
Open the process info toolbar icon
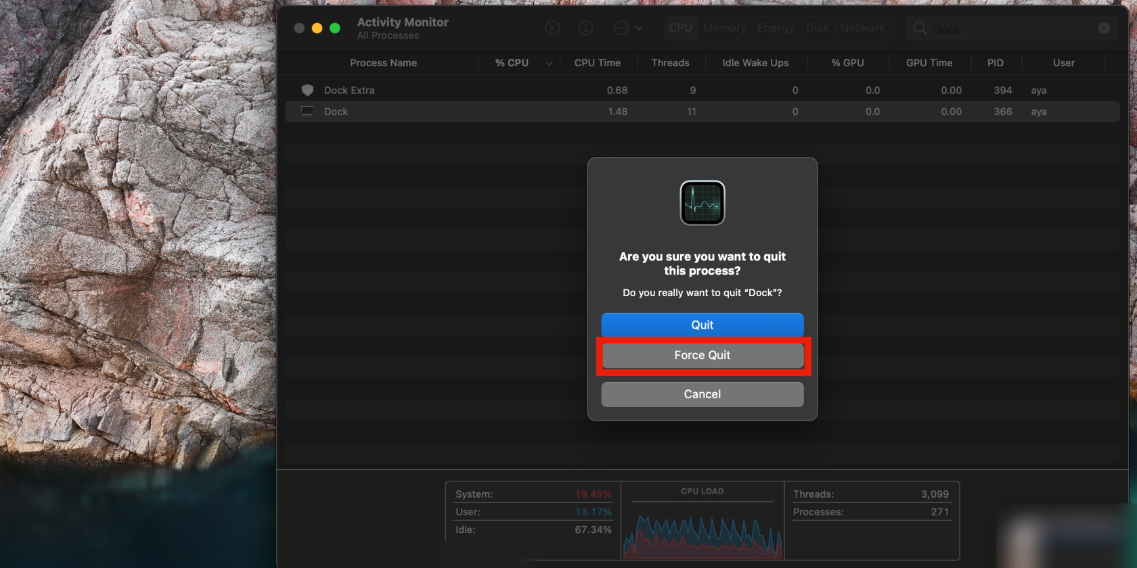pyautogui.click(x=586, y=28)
